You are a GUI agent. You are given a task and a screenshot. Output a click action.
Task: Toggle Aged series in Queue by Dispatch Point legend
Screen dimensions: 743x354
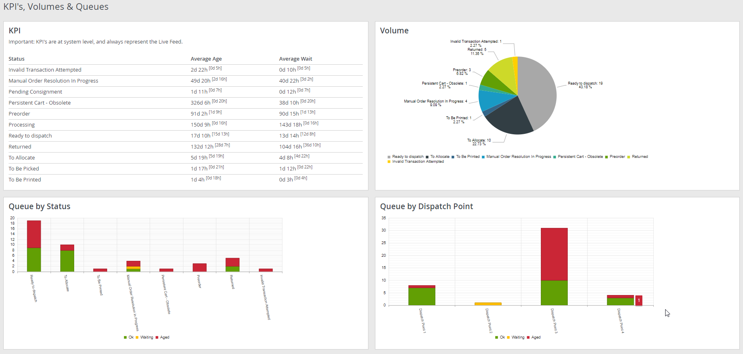[x=536, y=337]
